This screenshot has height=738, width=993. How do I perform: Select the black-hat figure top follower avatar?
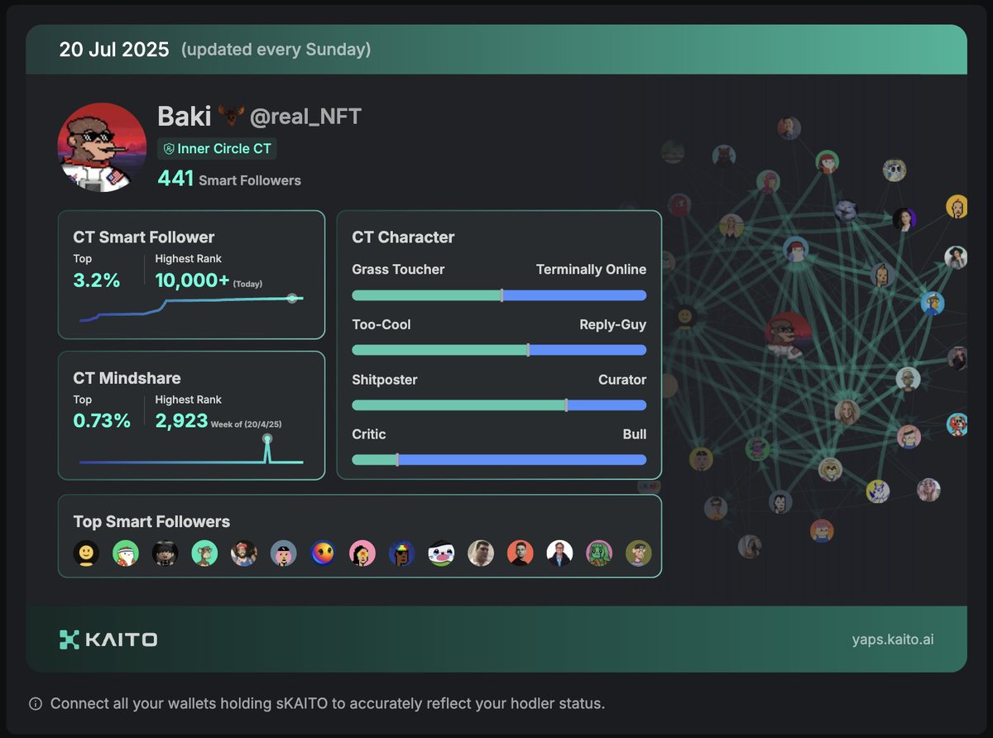[165, 553]
